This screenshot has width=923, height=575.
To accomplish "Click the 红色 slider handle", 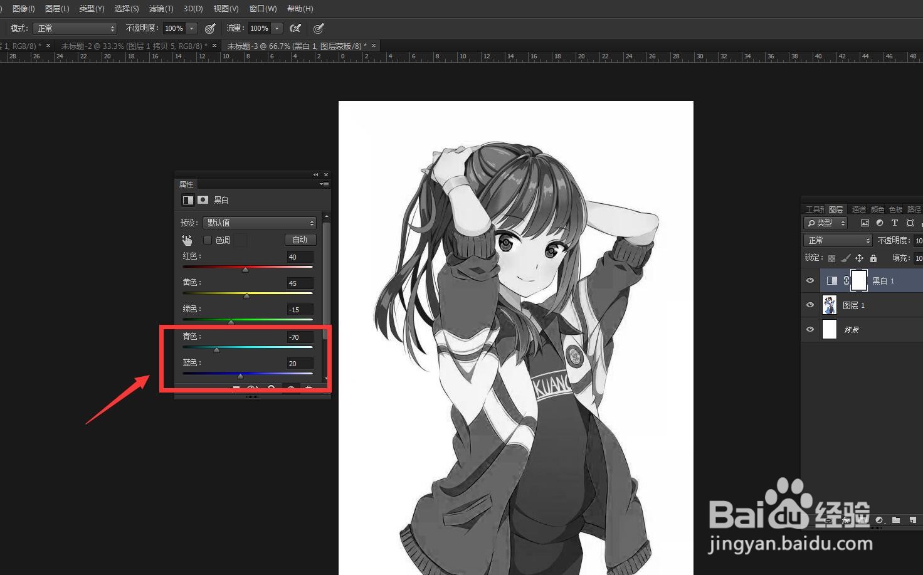I will [x=245, y=270].
